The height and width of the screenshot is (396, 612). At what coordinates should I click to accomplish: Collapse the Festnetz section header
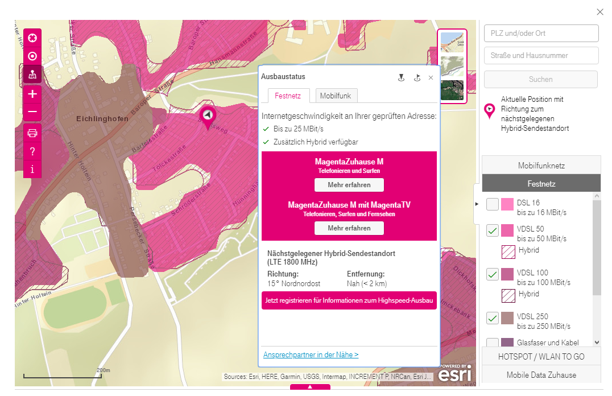(541, 183)
